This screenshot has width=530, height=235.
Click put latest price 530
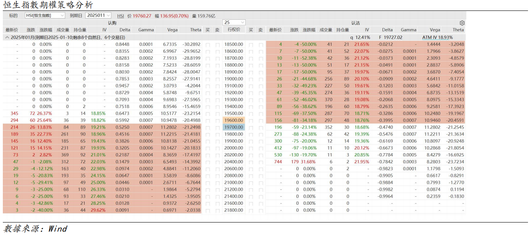click(278, 155)
